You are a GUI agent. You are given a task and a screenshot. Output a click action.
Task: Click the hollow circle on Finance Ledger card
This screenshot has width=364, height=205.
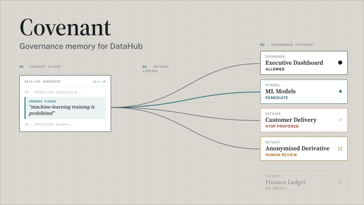tap(341, 182)
